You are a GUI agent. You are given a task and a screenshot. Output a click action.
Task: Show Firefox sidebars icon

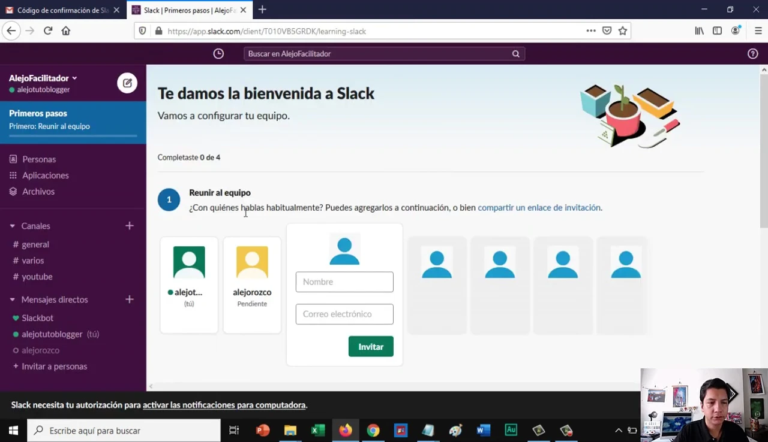717,31
